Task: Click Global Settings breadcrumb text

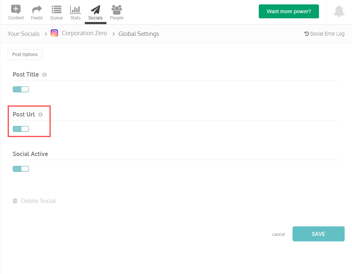Action: (139, 34)
